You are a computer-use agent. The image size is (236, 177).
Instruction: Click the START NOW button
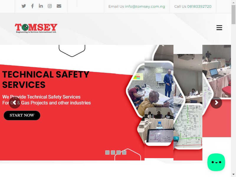pos(22,115)
